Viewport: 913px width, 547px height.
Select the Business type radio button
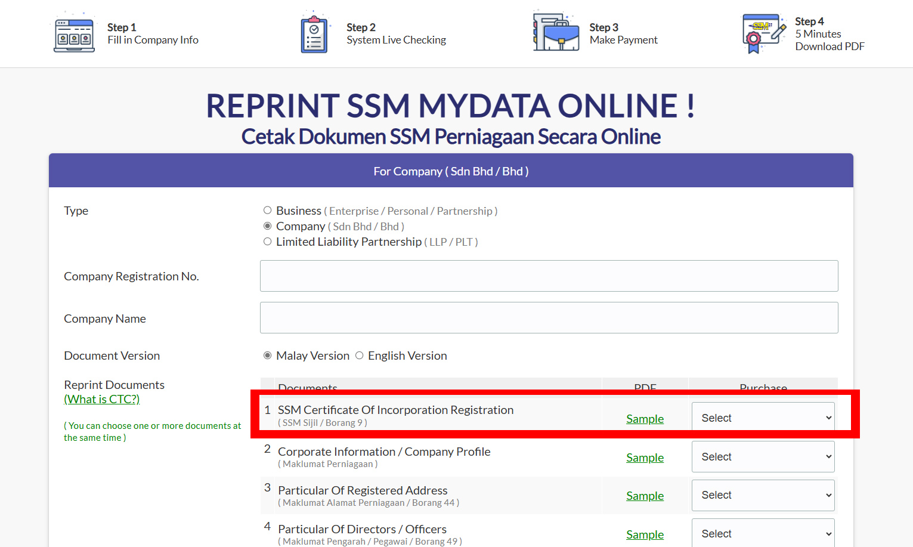click(268, 211)
